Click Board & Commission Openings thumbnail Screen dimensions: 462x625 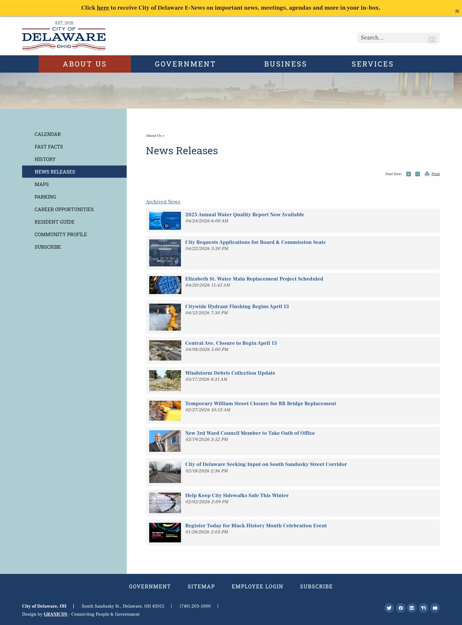[x=165, y=253]
